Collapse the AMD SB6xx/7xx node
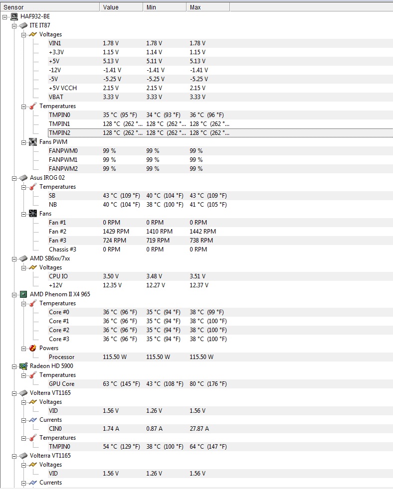Viewport: 393px width, 489px height. [14, 259]
